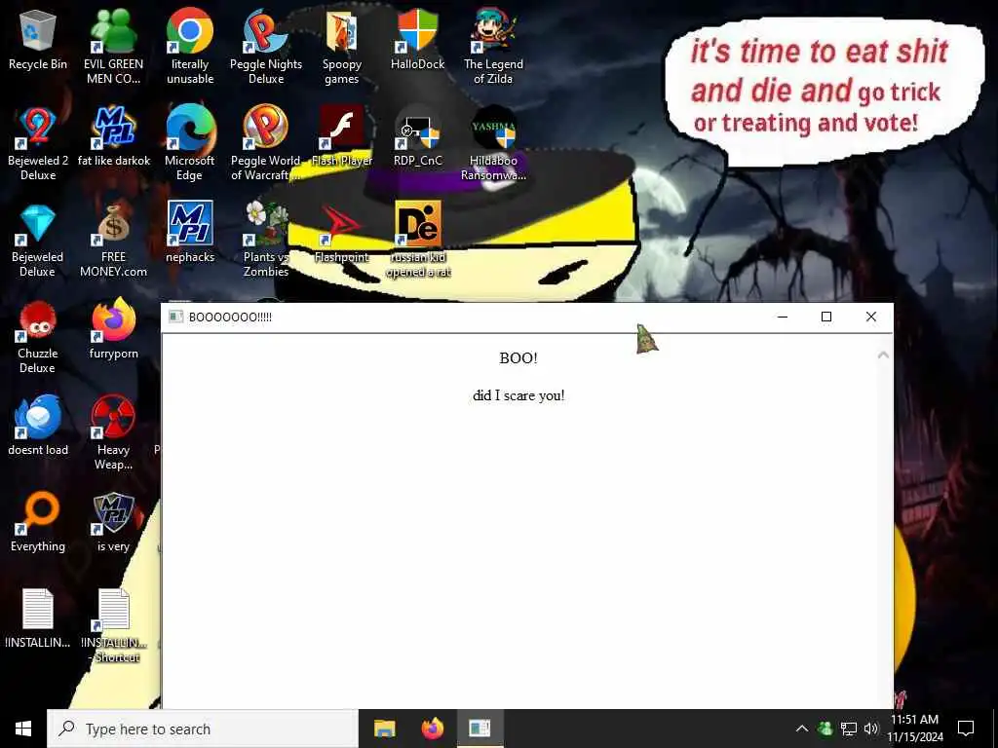Image resolution: width=998 pixels, height=748 pixels.
Task: Open the Thunderbird icon labeled doesnt load
Action: (38, 427)
